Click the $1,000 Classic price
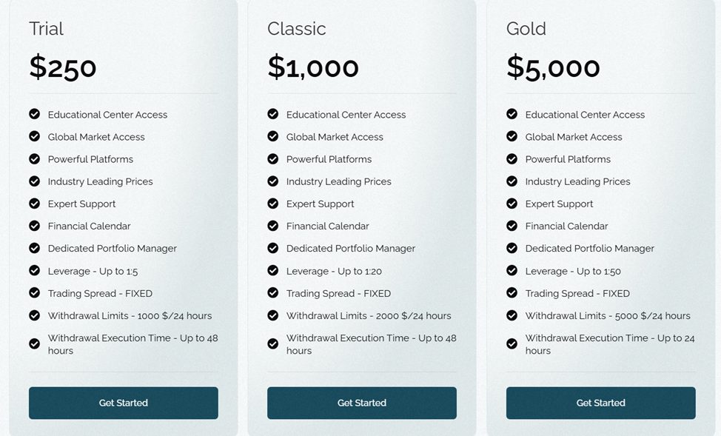Viewport: 721px width, 436px height. tap(313, 67)
